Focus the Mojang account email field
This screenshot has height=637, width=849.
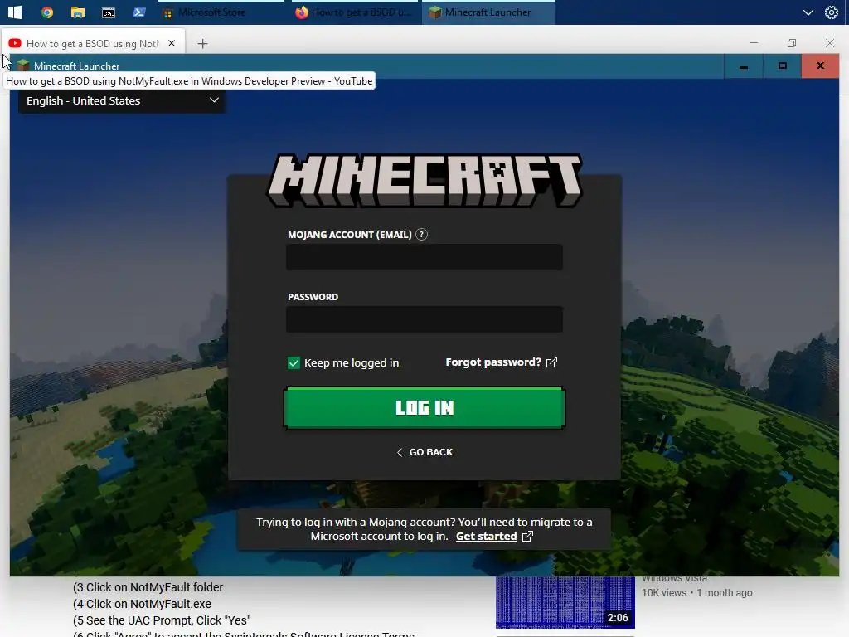coord(424,257)
